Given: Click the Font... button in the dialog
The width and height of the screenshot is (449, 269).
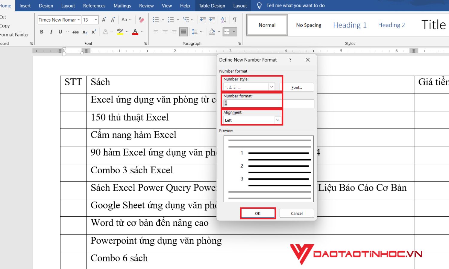Looking at the screenshot, I should click(297, 87).
